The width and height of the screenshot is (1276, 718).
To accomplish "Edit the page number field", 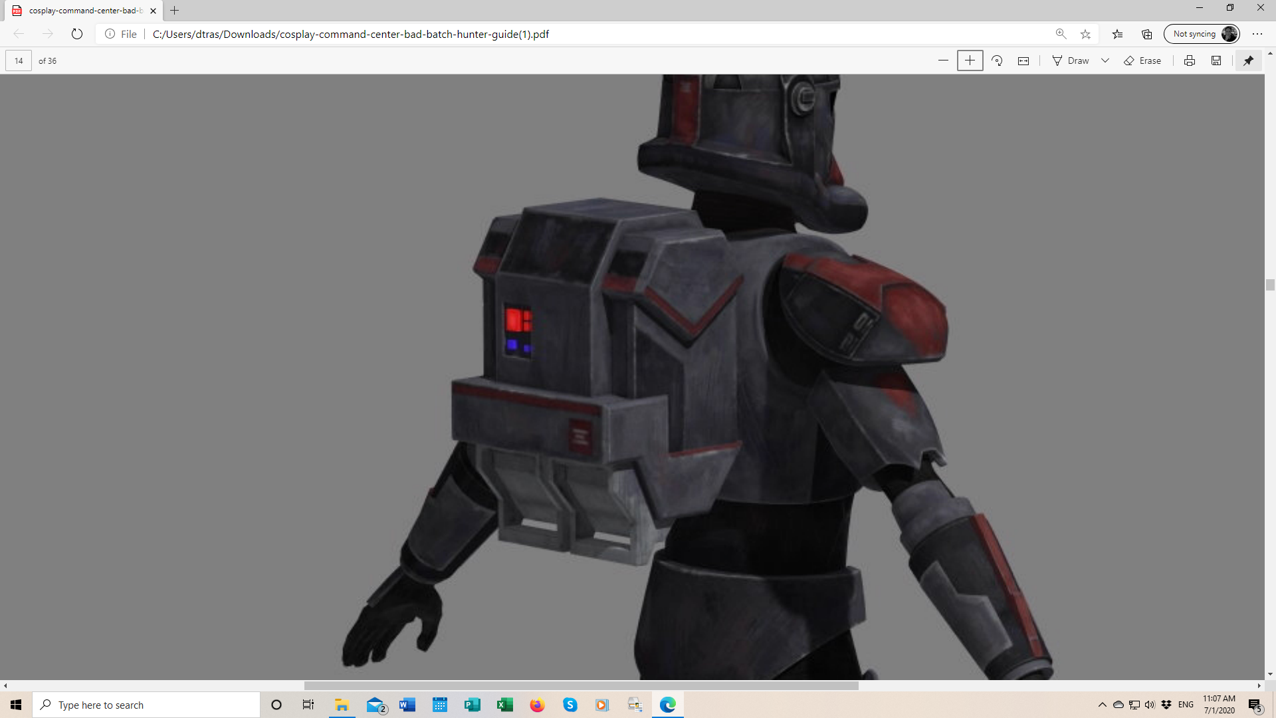I will point(19,60).
